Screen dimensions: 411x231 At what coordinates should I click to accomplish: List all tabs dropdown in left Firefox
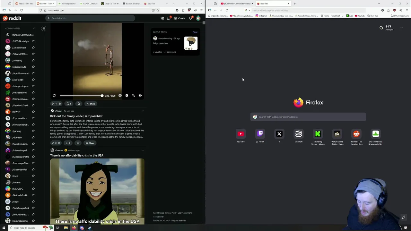tap(174, 4)
